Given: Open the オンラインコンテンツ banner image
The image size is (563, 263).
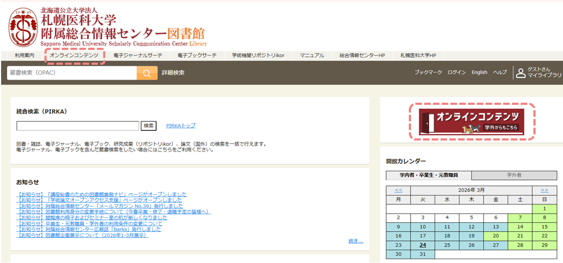Looking at the screenshot, I should point(471,122).
